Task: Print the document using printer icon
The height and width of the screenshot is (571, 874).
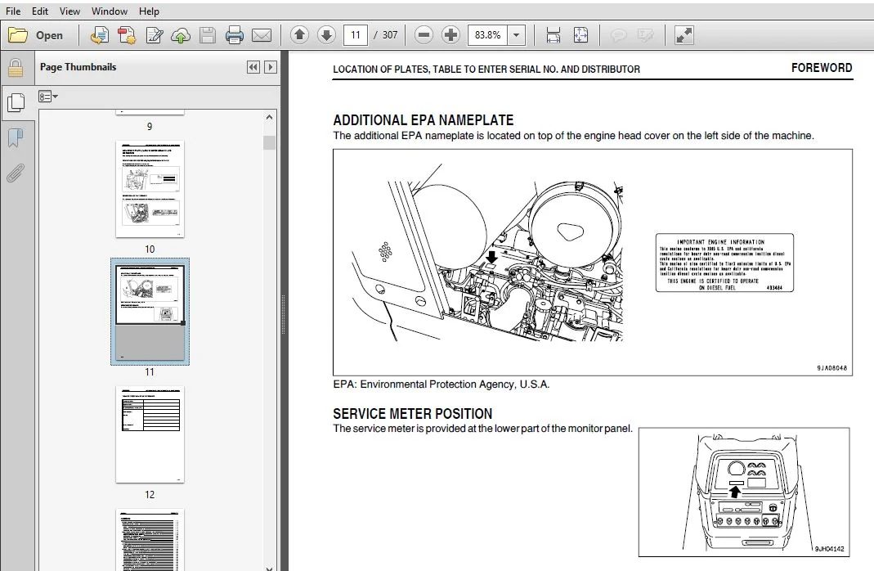Action: pyautogui.click(x=235, y=35)
